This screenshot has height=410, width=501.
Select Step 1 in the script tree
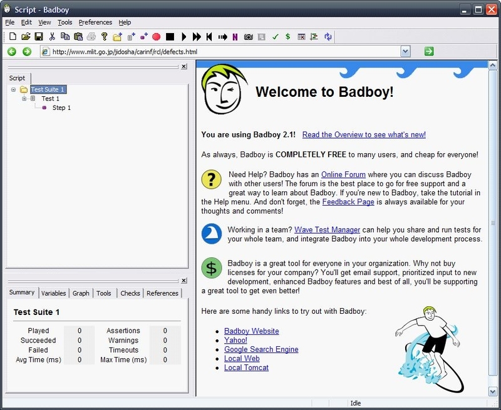tap(61, 107)
